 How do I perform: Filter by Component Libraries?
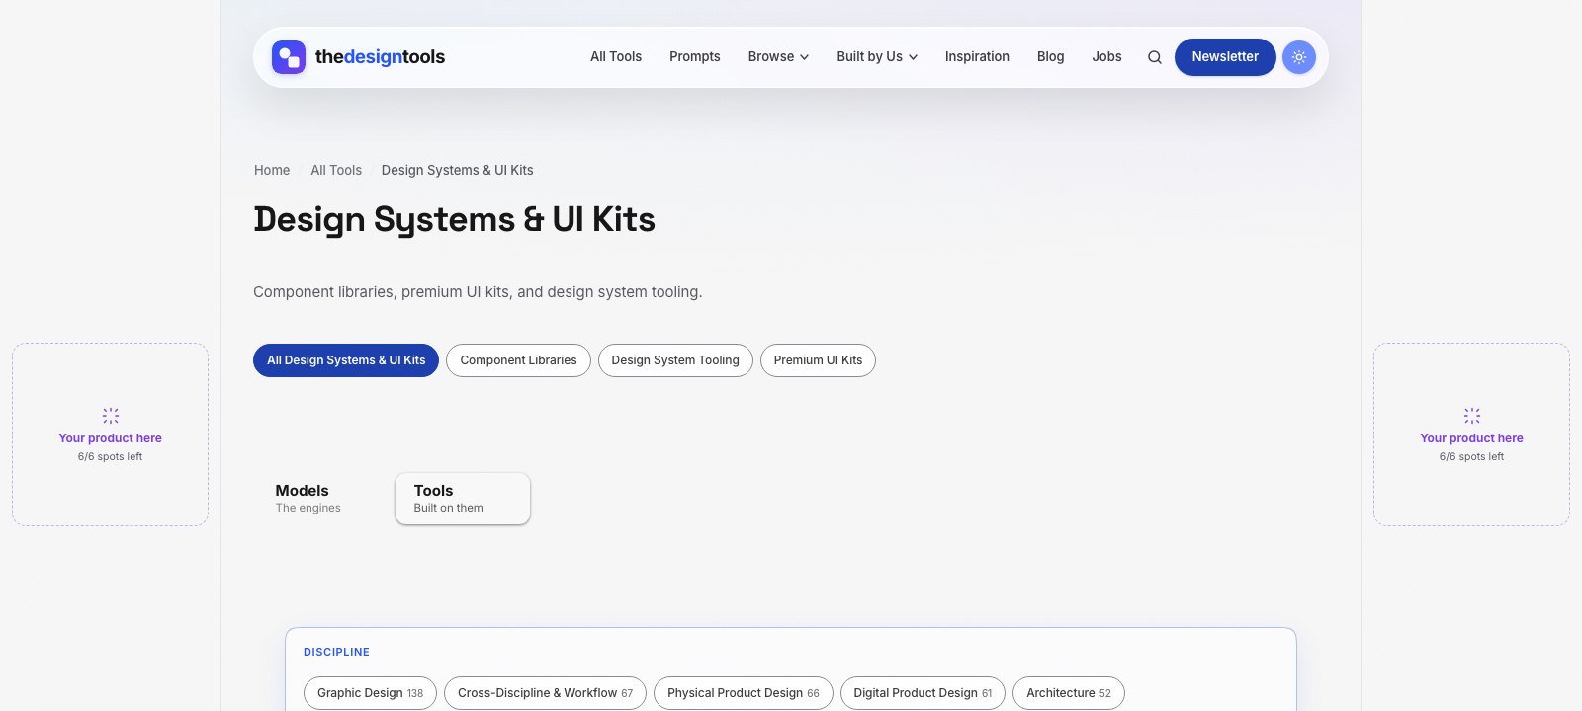point(518,360)
